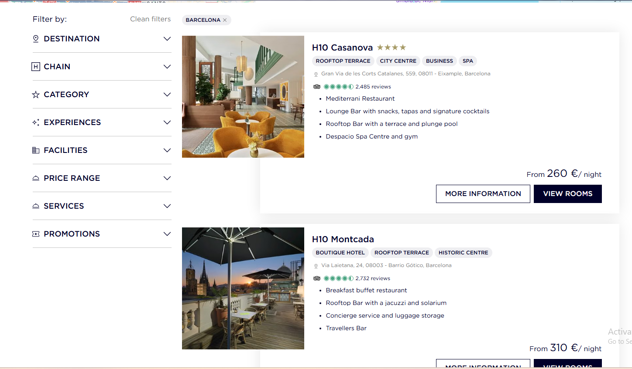This screenshot has height=369, width=632.
Task: Click H10 Casanova Tripadvisor rating bubbles
Action: tap(339, 87)
